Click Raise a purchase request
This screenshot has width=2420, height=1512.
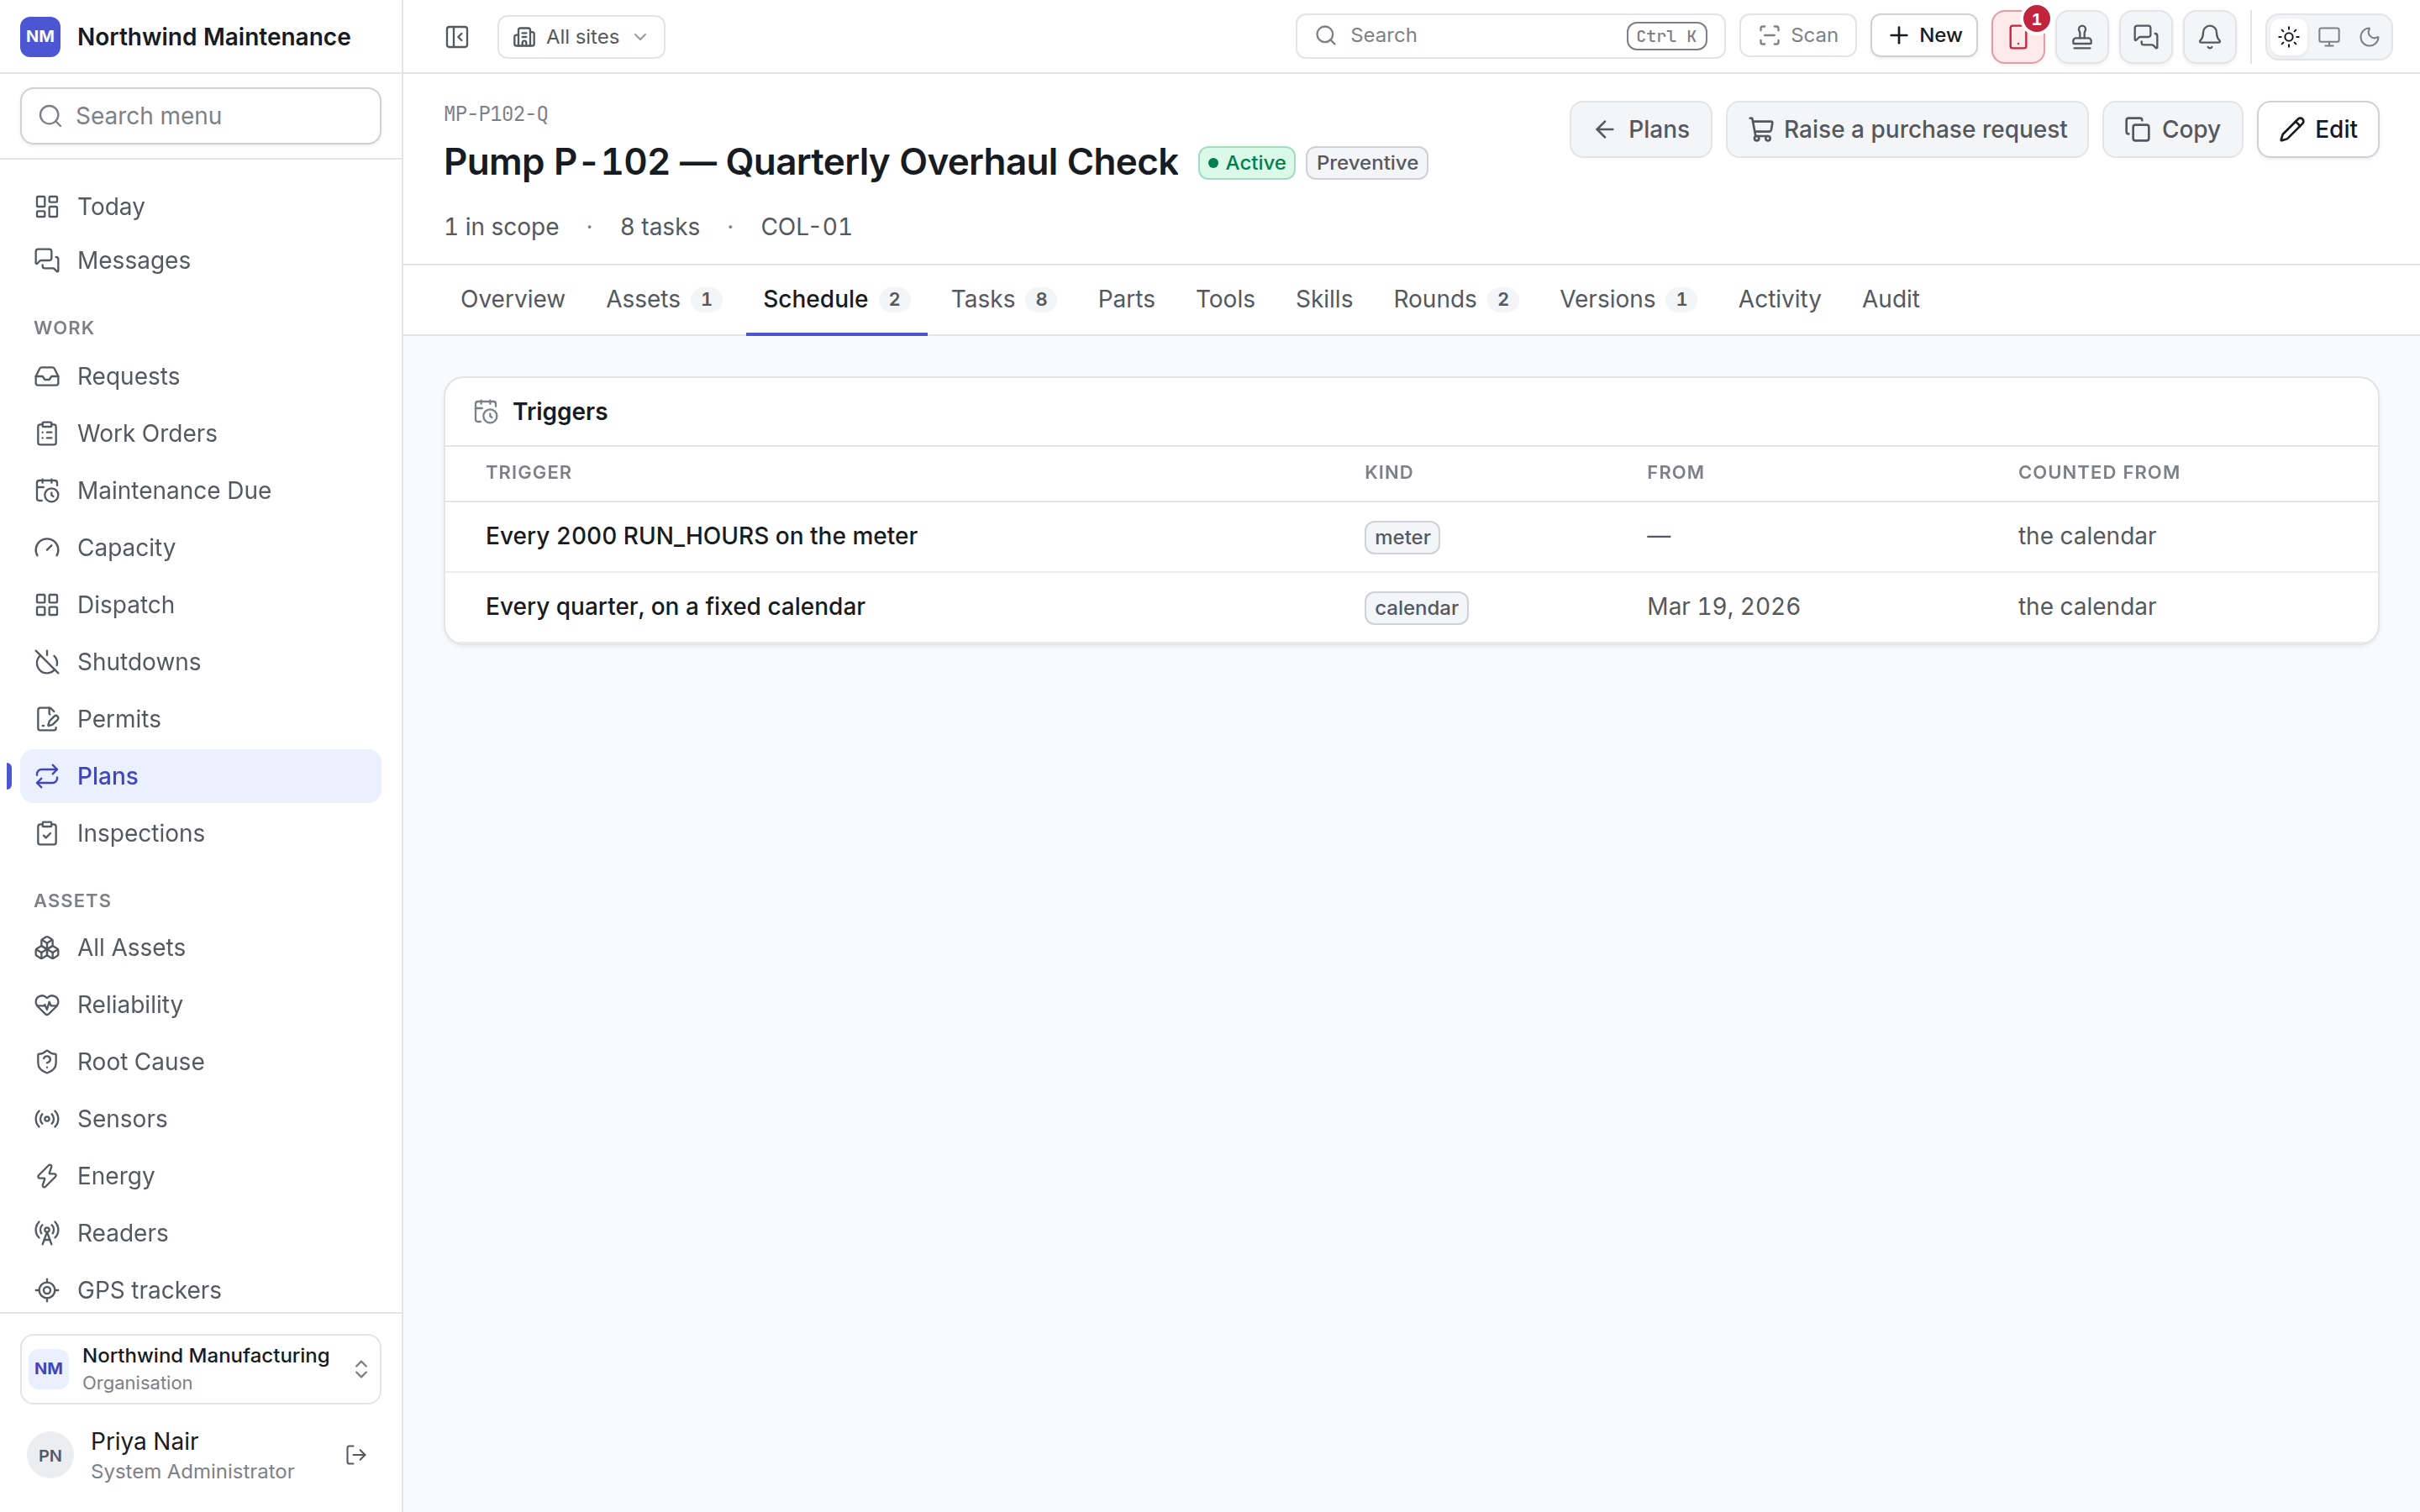(1907, 129)
